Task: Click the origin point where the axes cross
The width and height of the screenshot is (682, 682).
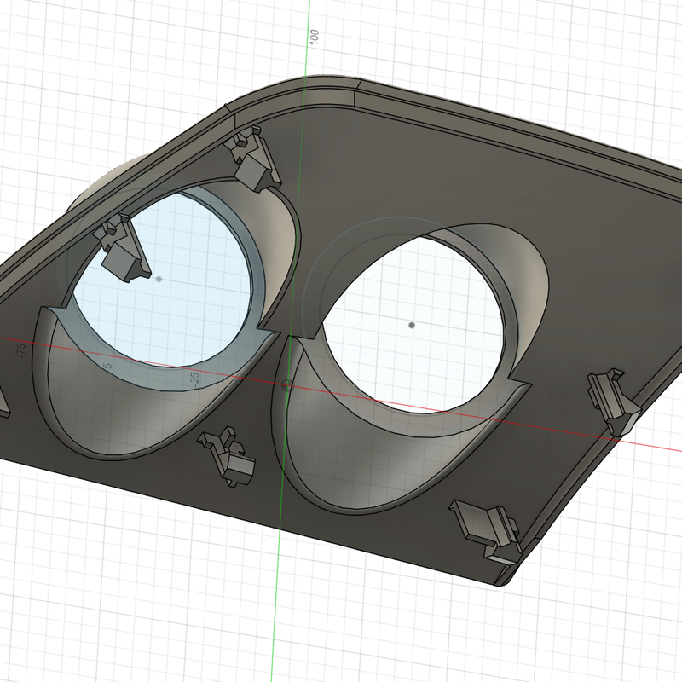Action: click(x=286, y=385)
